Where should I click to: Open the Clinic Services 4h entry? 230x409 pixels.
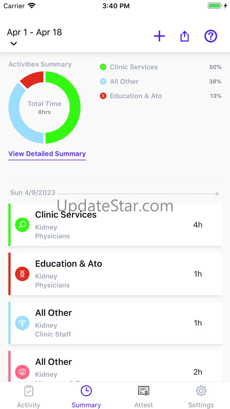115,225
